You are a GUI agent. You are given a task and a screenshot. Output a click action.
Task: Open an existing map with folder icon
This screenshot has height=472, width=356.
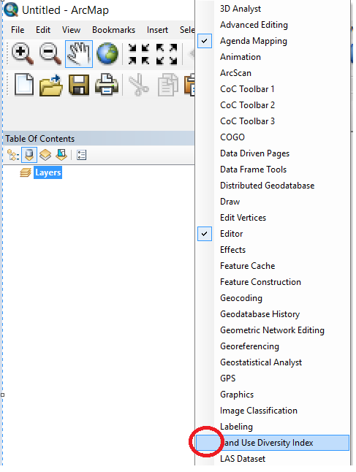tap(51, 85)
